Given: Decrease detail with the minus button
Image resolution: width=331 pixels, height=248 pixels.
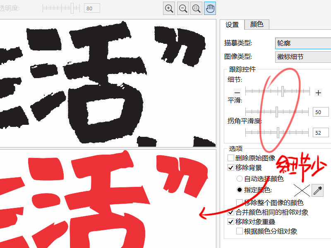Looking at the screenshot, I should click(x=237, y=93).
